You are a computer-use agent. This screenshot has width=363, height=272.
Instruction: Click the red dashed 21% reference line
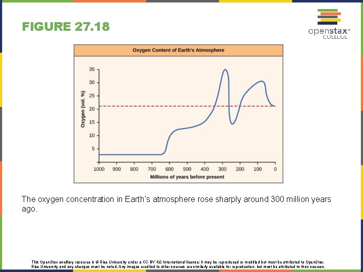pyautogui.click(x=187, y=106)
